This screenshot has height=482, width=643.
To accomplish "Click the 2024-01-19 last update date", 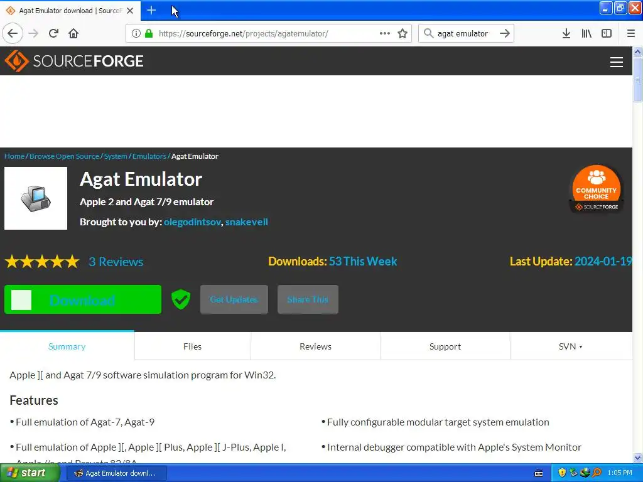I will pos(603,262).
